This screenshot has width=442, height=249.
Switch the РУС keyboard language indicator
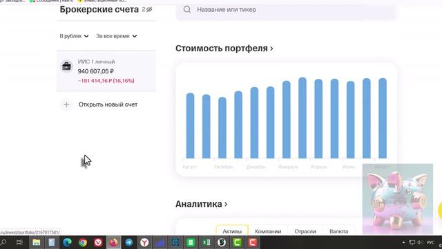(x=430, y=242)
